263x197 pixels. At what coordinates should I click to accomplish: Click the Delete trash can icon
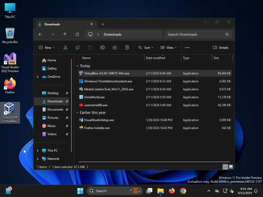[x=127, y=47]
